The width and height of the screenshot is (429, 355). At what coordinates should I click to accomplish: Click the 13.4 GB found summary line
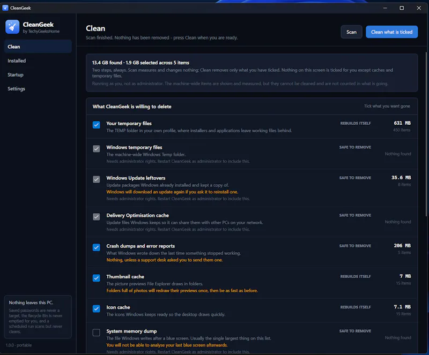coord(140,63)
